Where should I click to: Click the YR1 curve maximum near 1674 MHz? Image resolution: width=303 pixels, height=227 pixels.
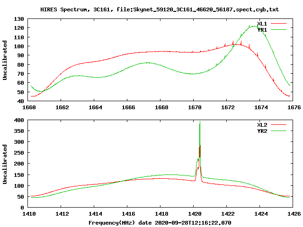tap(254, 26)
